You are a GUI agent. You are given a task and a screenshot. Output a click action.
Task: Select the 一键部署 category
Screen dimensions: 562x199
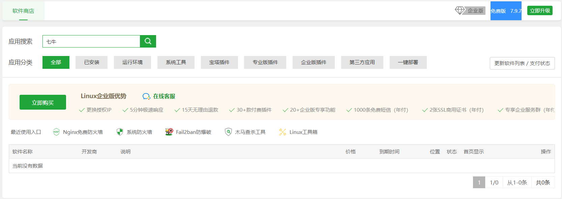(x=408, y=62)
